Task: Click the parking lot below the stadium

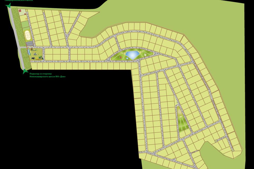Action: [30, 43]
